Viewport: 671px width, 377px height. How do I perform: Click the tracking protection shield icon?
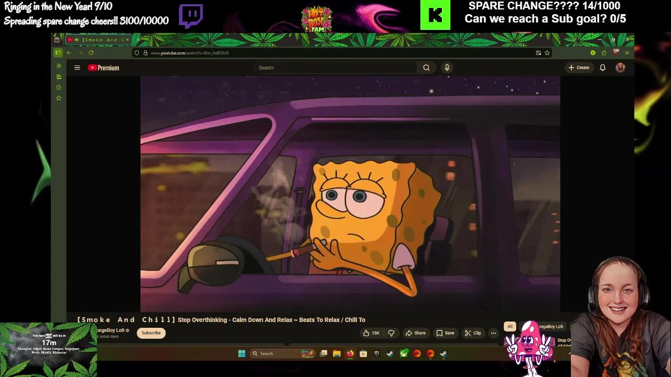pos(137,53)
